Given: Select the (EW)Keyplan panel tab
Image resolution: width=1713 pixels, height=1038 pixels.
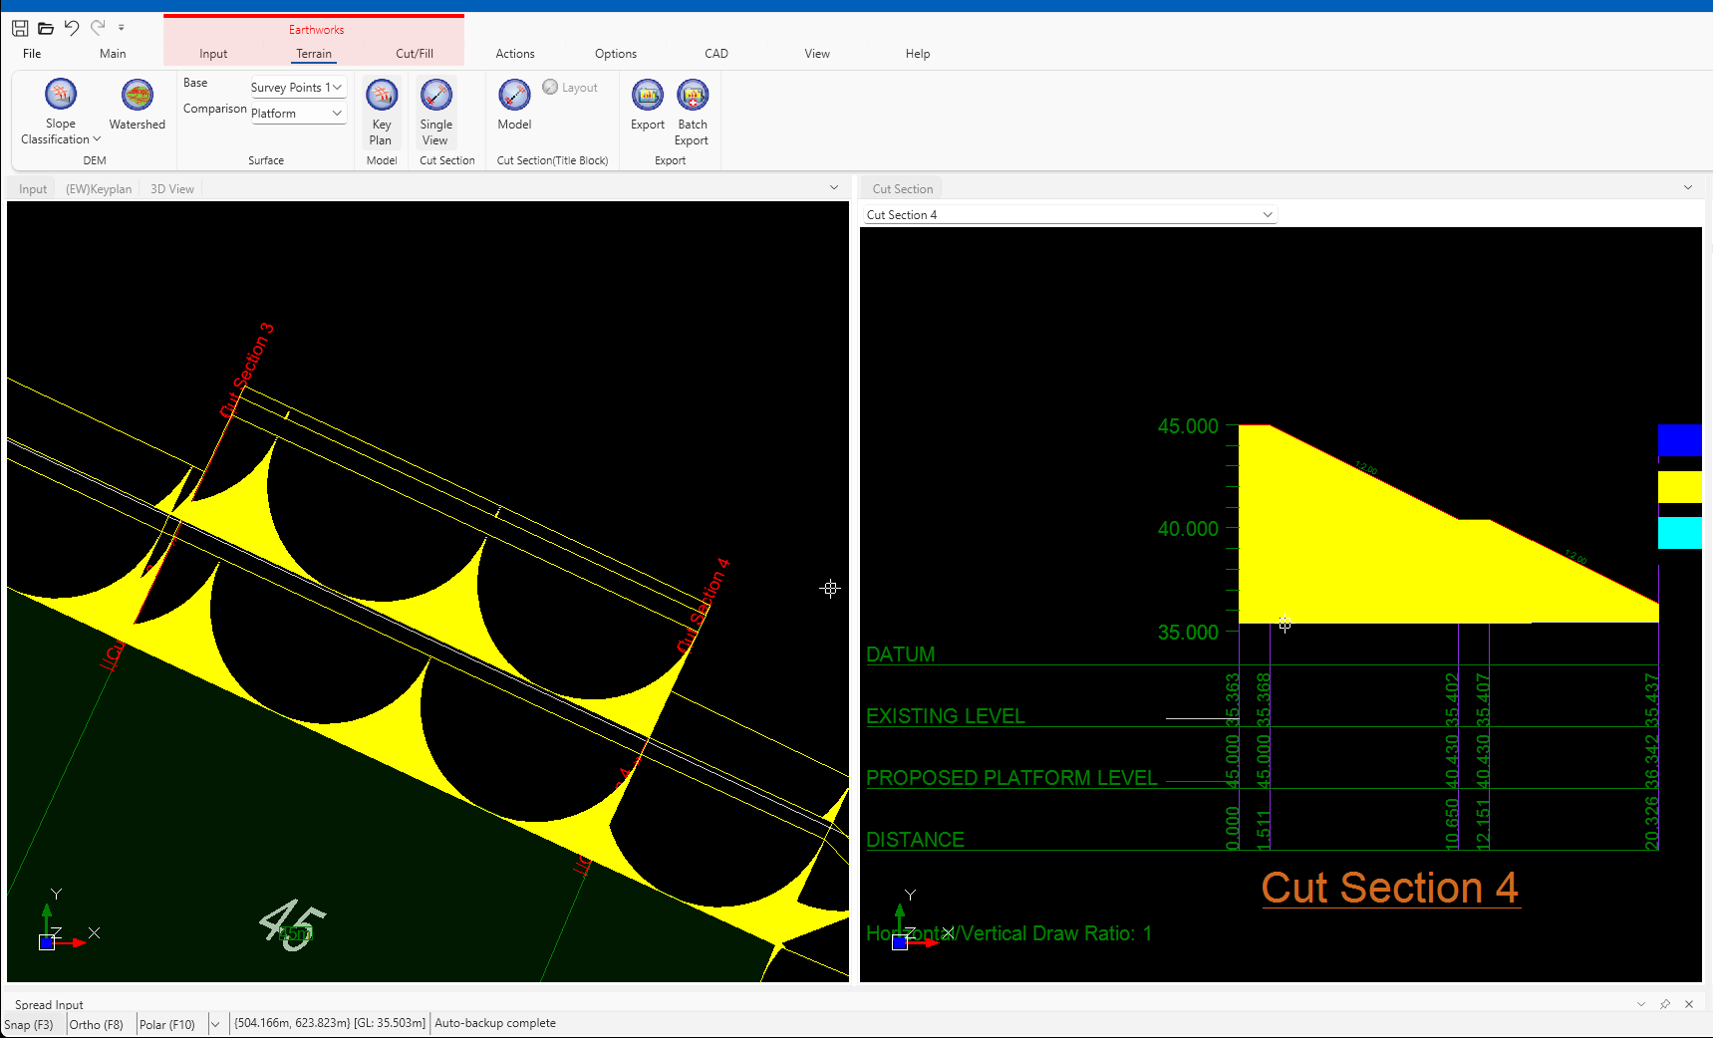Looking at the screenshot, I should point(99,189).
